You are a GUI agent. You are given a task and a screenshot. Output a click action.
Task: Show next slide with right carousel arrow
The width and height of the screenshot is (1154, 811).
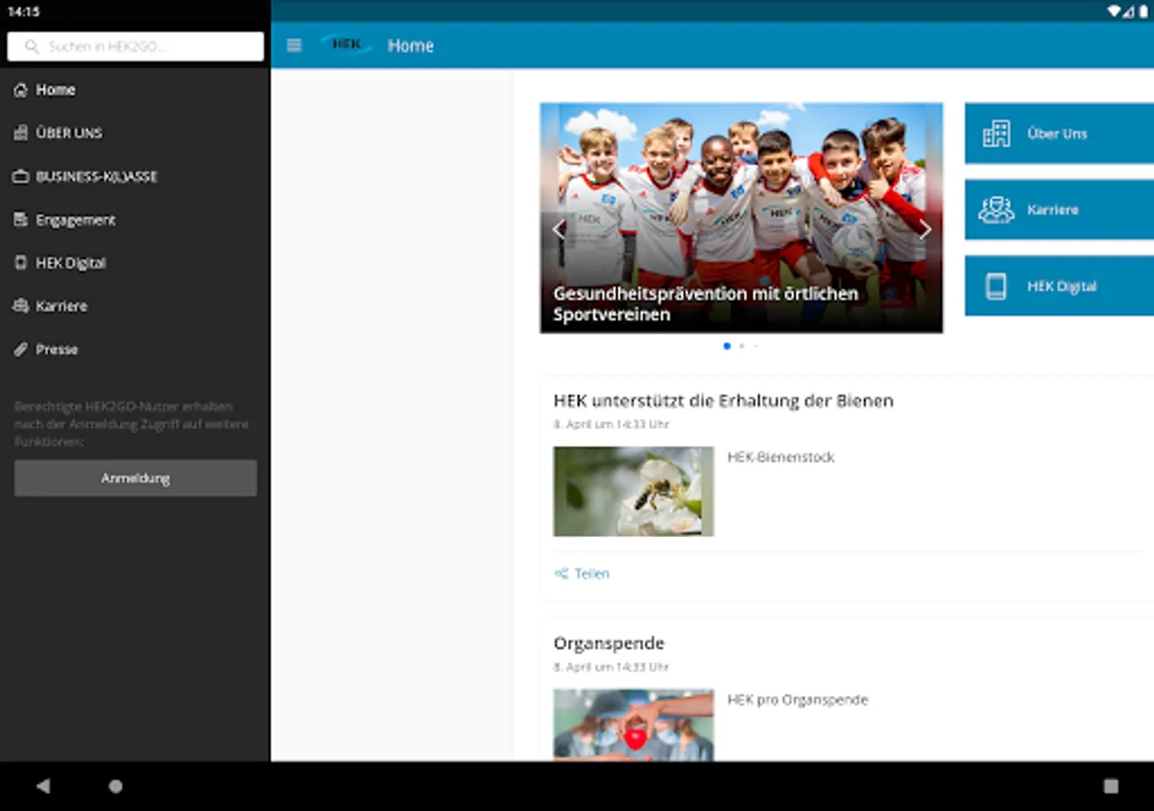point(925,230)
